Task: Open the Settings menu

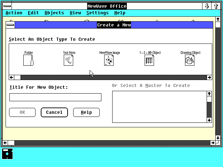Action: (x=98, y=13)
